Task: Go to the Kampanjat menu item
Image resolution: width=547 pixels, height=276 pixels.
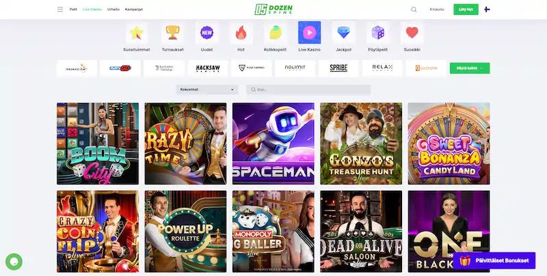Action: [134, 10]
